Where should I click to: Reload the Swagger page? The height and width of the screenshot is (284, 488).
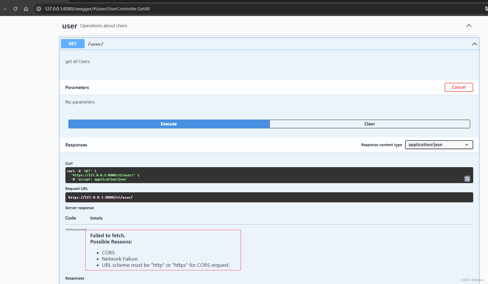click(x=15, y=9)
